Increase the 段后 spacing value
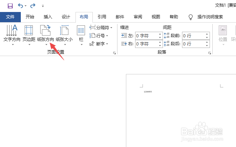The width and height of the screenshot is (236, 147). pos(207,42)
